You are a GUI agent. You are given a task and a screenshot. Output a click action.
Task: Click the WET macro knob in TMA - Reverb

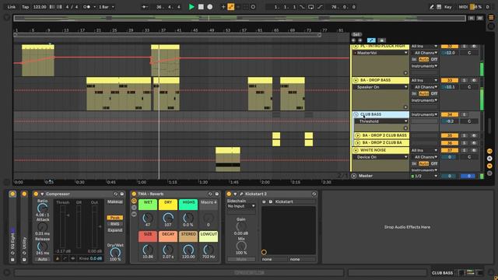click(148, 218)
